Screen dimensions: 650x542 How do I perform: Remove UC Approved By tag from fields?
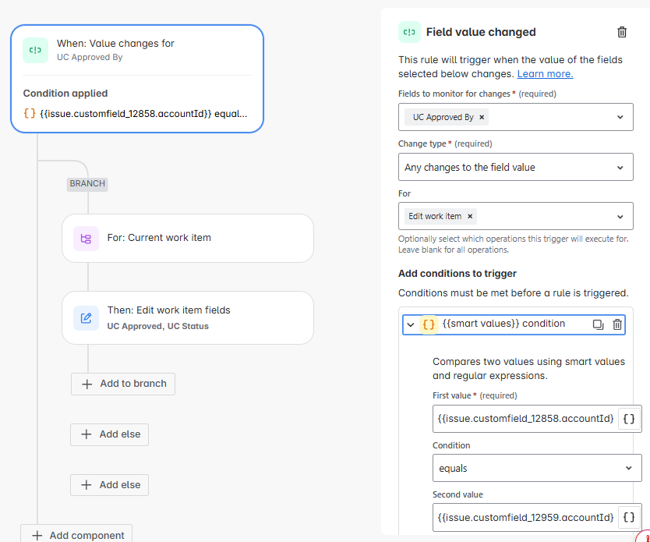click(482, 117)
